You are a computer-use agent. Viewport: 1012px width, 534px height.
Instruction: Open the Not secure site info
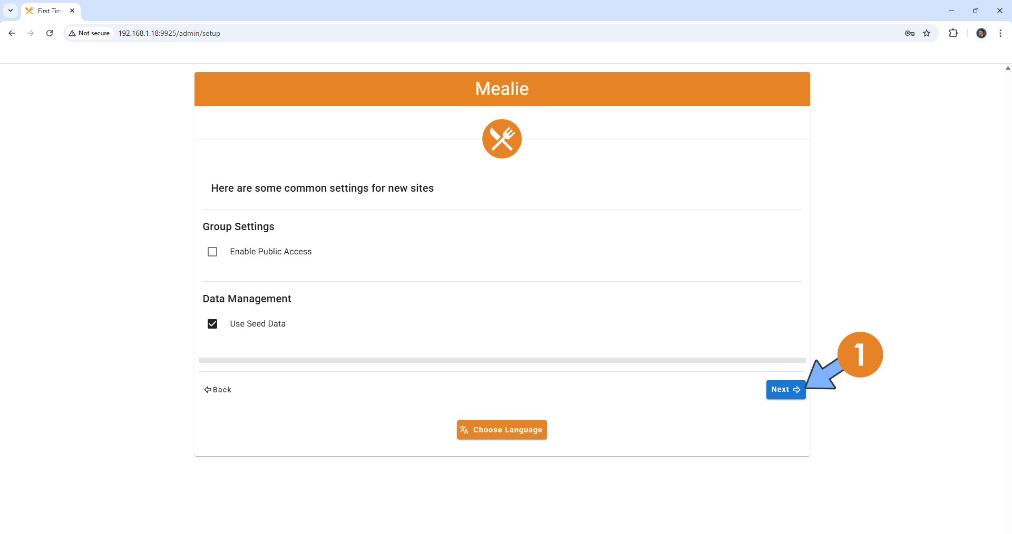[89, 33]
